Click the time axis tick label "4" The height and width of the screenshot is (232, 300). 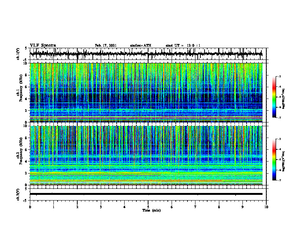[125, 207]
